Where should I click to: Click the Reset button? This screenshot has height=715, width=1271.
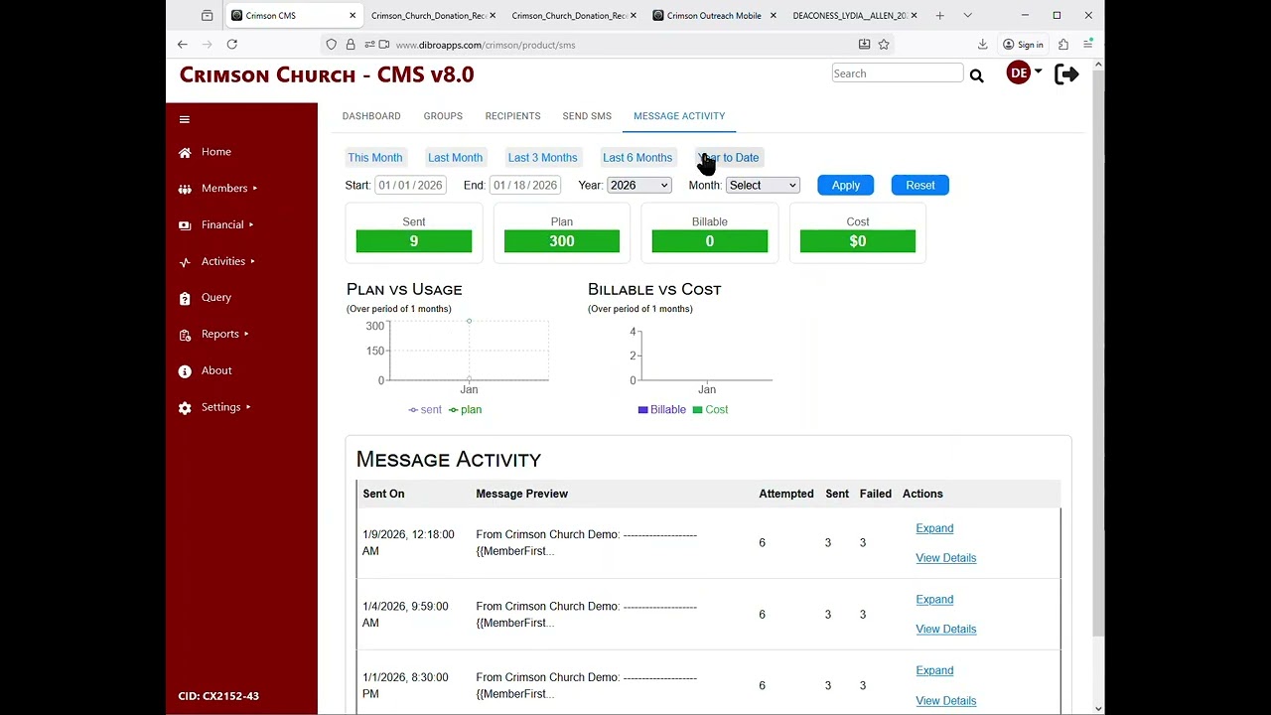920,186
